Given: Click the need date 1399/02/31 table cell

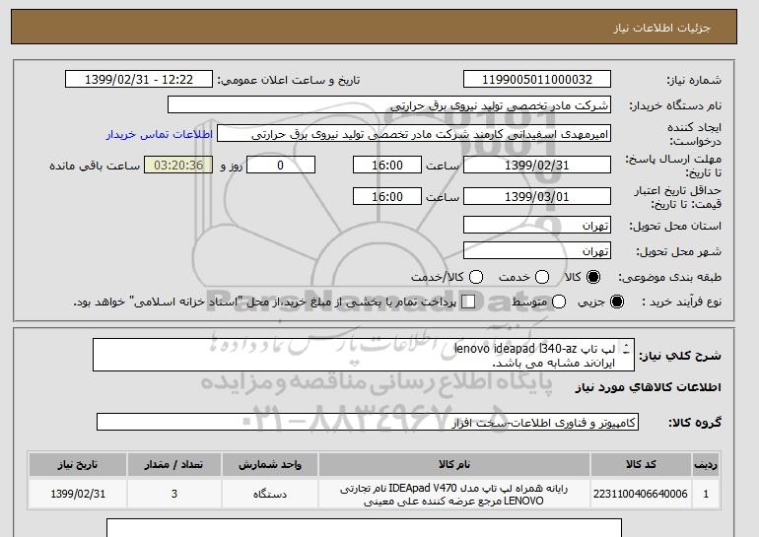Looking at the screenshot, I should (x=78, y=494).
